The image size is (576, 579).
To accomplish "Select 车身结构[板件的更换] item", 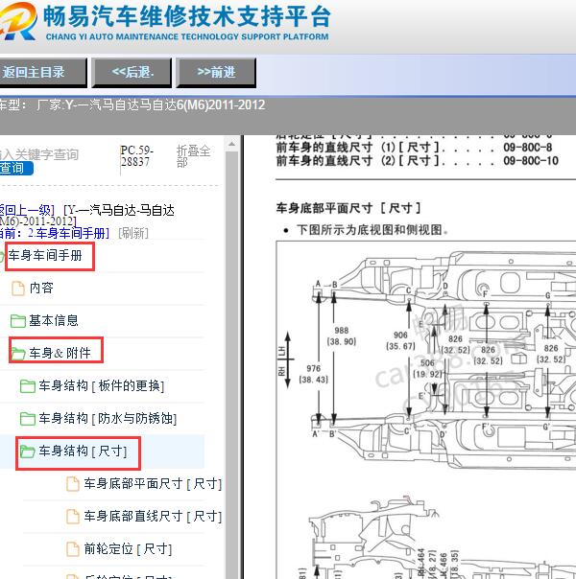I will point(102,386).
